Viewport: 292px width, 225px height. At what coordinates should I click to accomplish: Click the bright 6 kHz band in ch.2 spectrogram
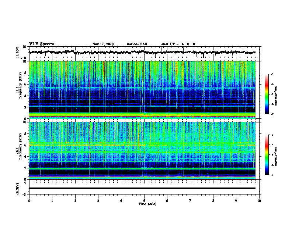tap(142, 144)
